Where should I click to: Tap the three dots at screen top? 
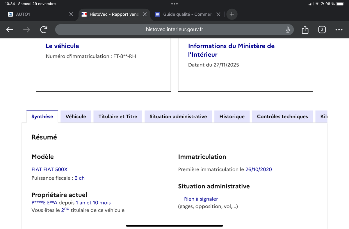click(x=174, y=4)
